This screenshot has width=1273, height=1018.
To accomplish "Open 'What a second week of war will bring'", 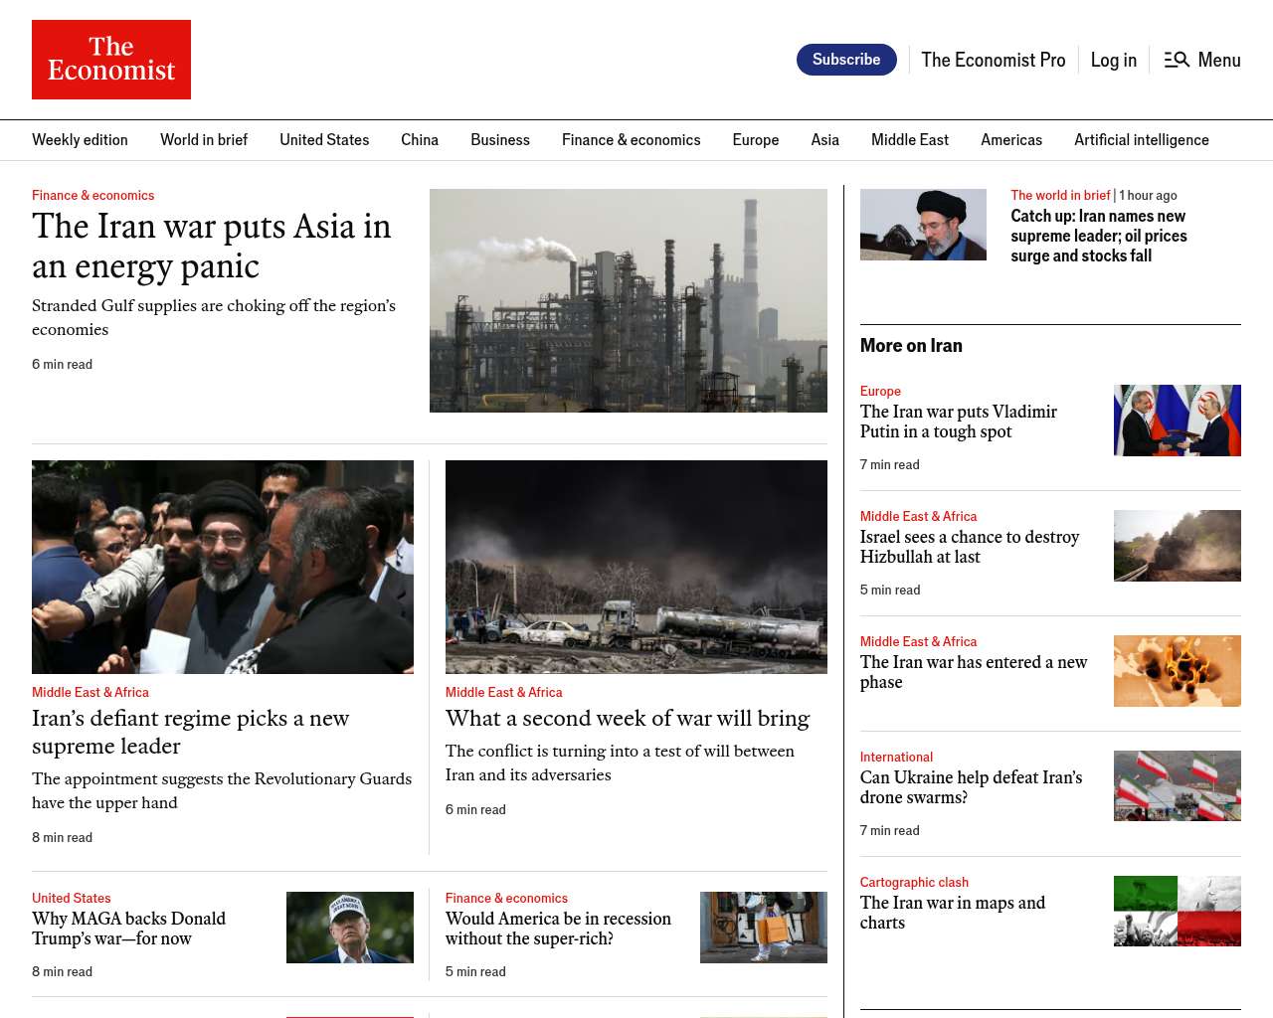I will [627, 718].
